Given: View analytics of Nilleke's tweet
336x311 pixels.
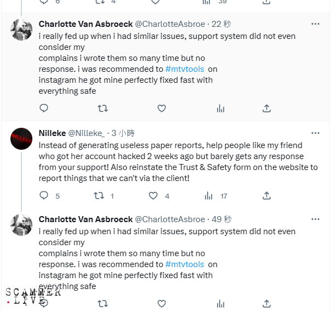Looking at the screenshot, I should (x=209, y=195).
